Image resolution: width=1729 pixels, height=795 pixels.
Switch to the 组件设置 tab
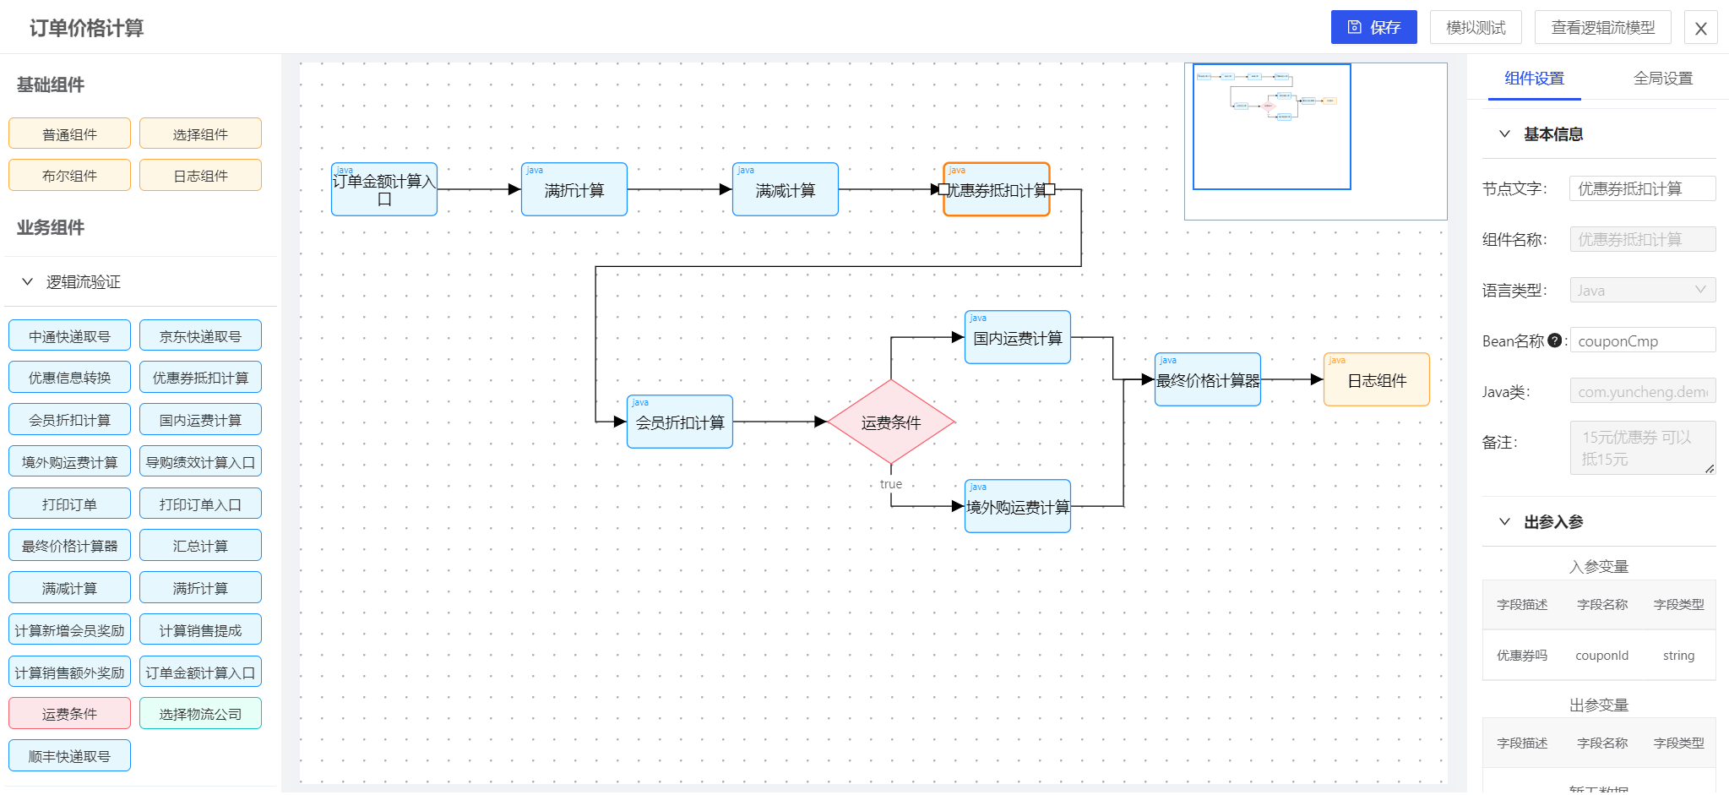pyautogui.click(x=1534, y=79)
